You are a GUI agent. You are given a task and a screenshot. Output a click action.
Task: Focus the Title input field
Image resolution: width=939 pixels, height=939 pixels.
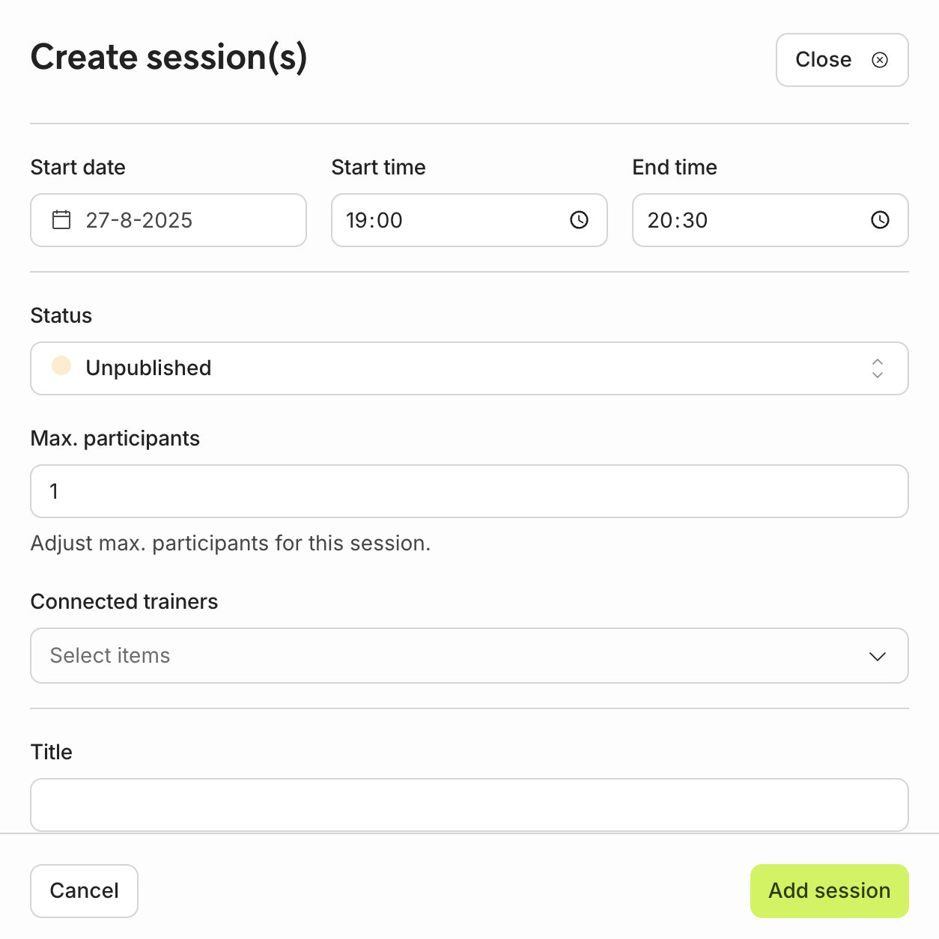[469, 804]
